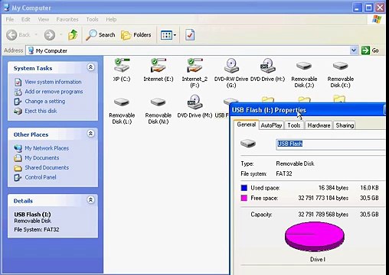This screenshot has height=275, width=389.
Task: Click Eject this disk link
Action: tap(41, 111)
